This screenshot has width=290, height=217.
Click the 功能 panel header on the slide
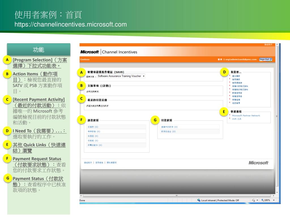point(39,50)
